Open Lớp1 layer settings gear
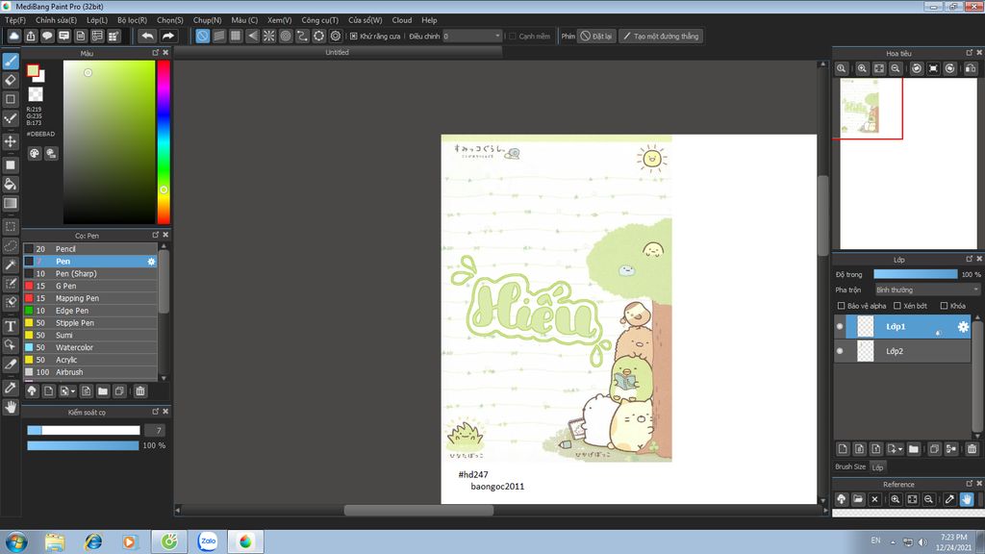The image size is (985, 554). [963, 327]
